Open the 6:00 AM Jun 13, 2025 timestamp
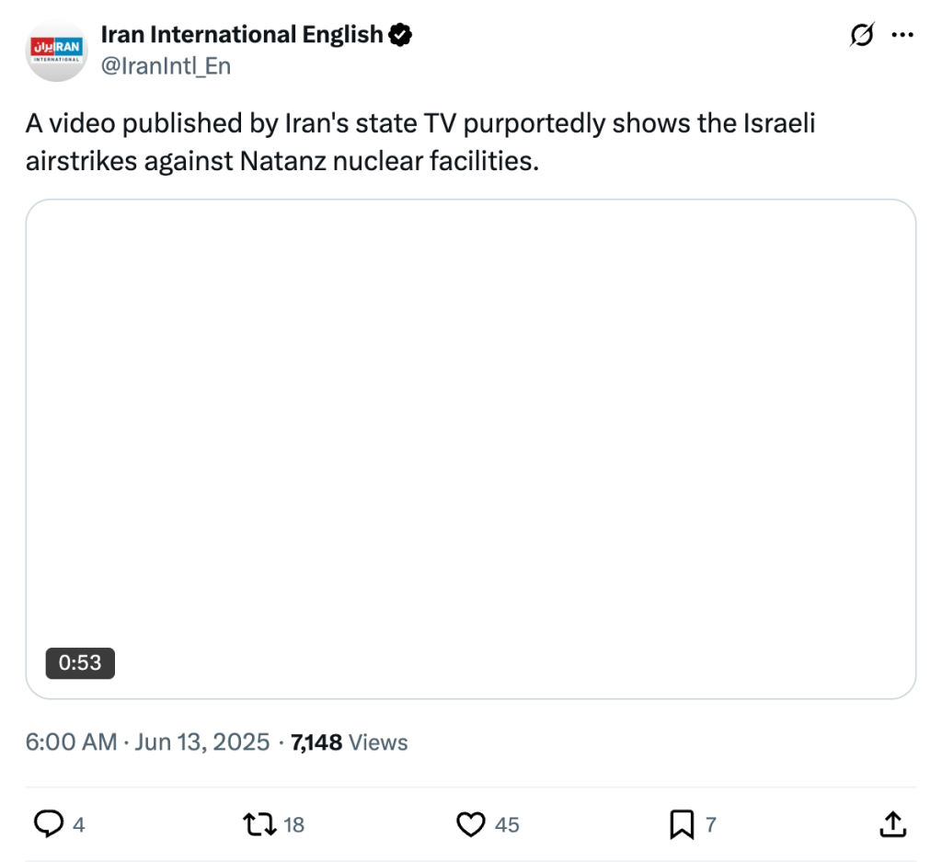 coord(147,742)
